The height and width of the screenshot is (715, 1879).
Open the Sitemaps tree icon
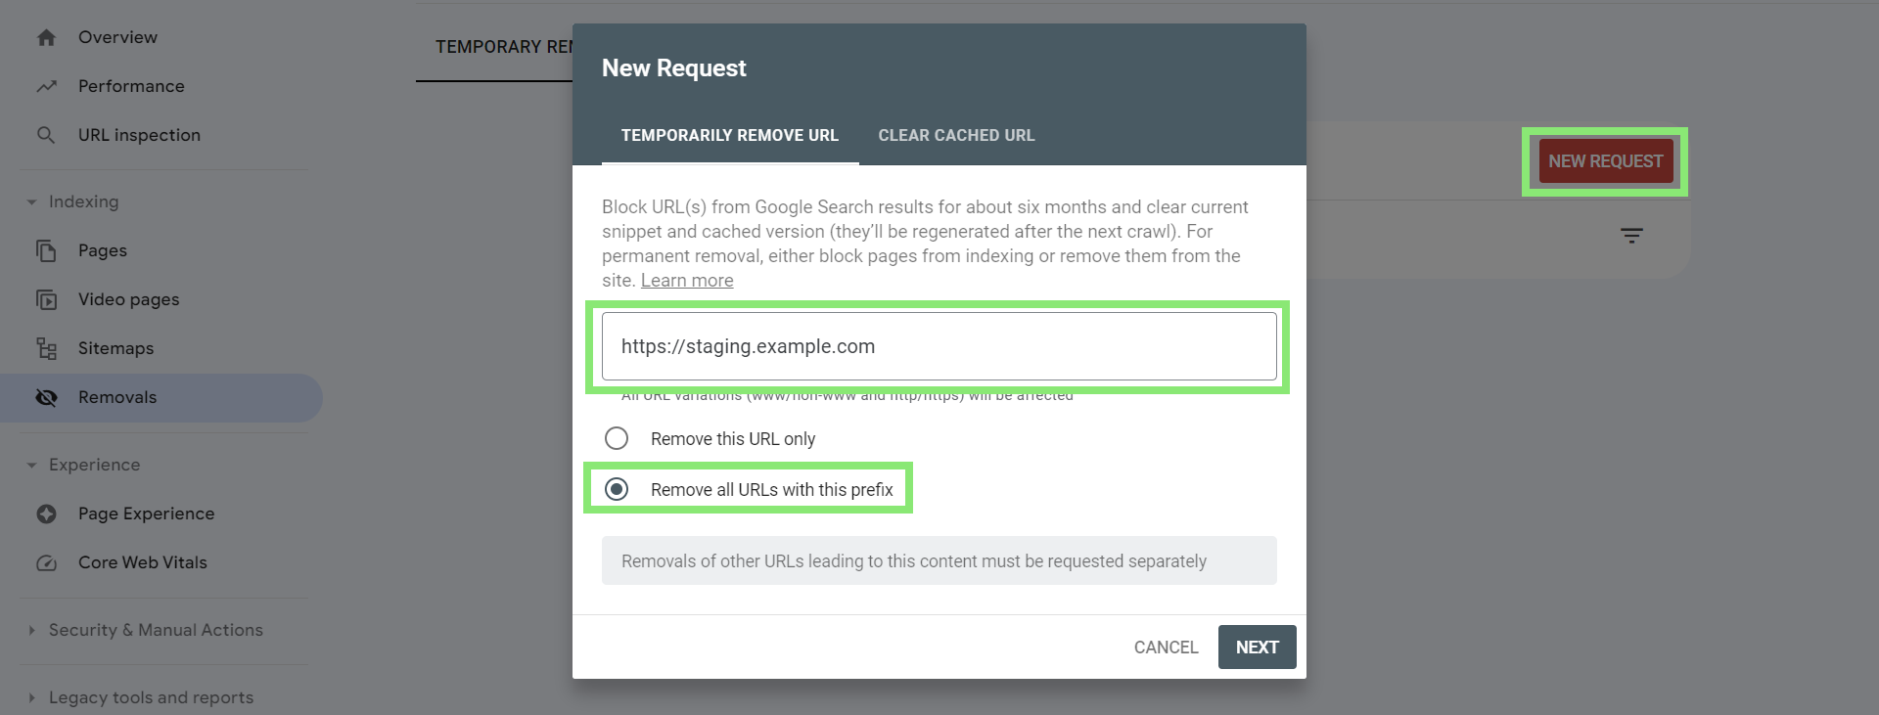46,348
